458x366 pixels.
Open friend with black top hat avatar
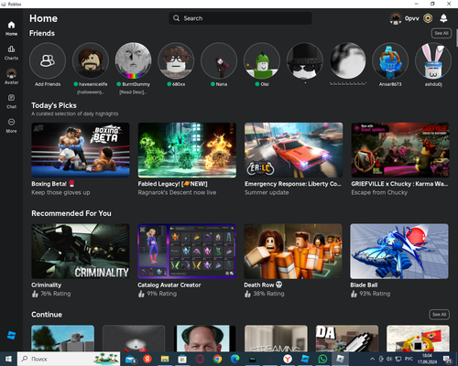(x=304, y=60)
